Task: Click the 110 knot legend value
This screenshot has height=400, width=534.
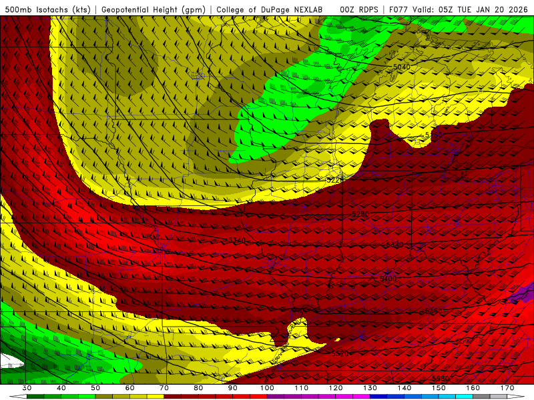Action: [302, 388]
